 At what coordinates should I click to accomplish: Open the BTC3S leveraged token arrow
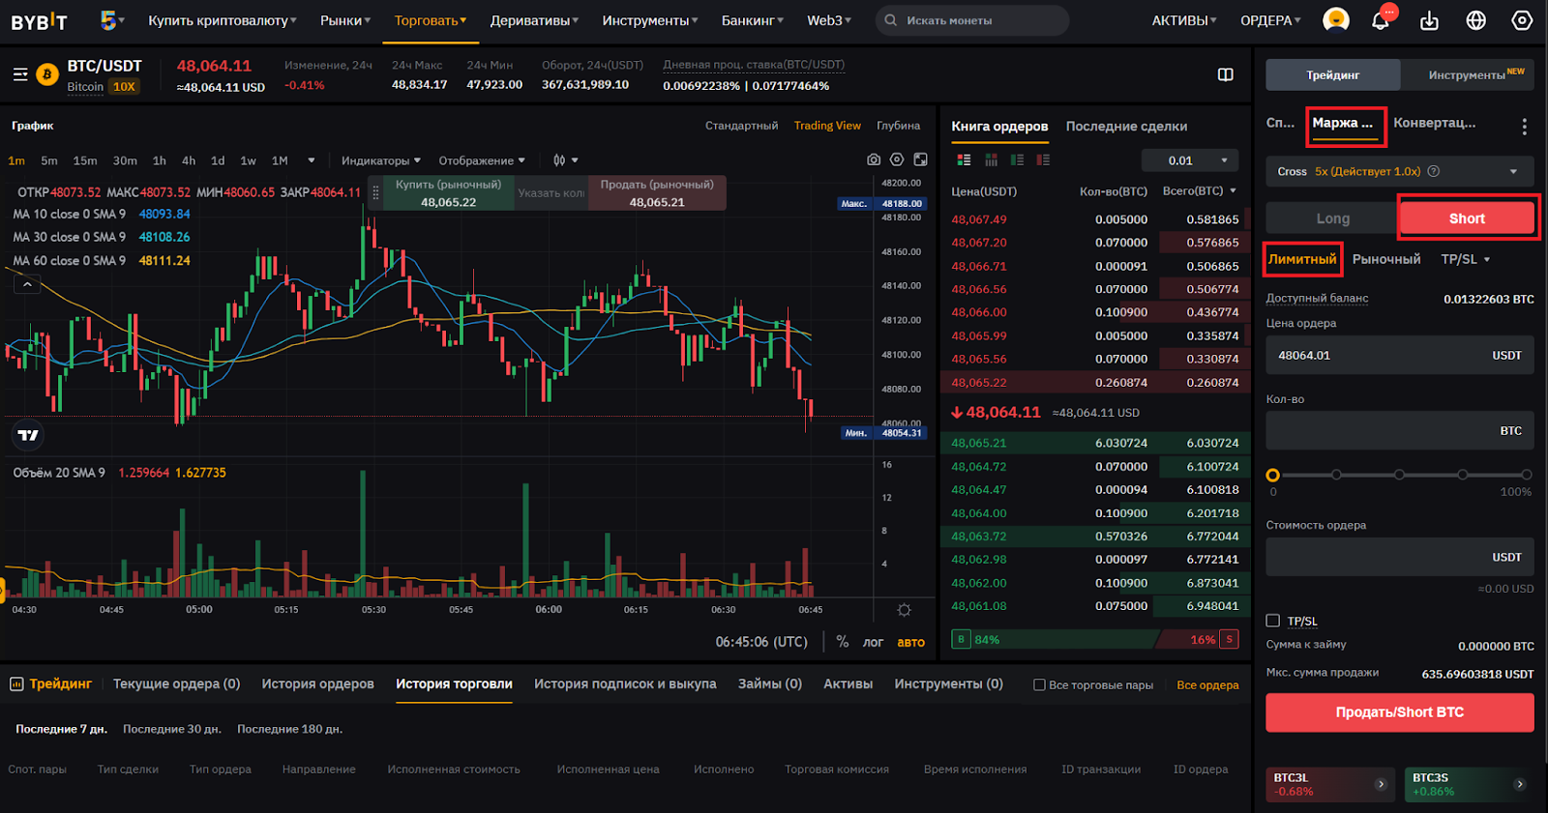[x=1519, y=784]
